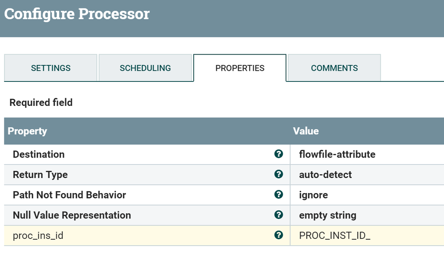Go to the COMMENTS tab
This screenshot has width=444, height=258.
334,68
